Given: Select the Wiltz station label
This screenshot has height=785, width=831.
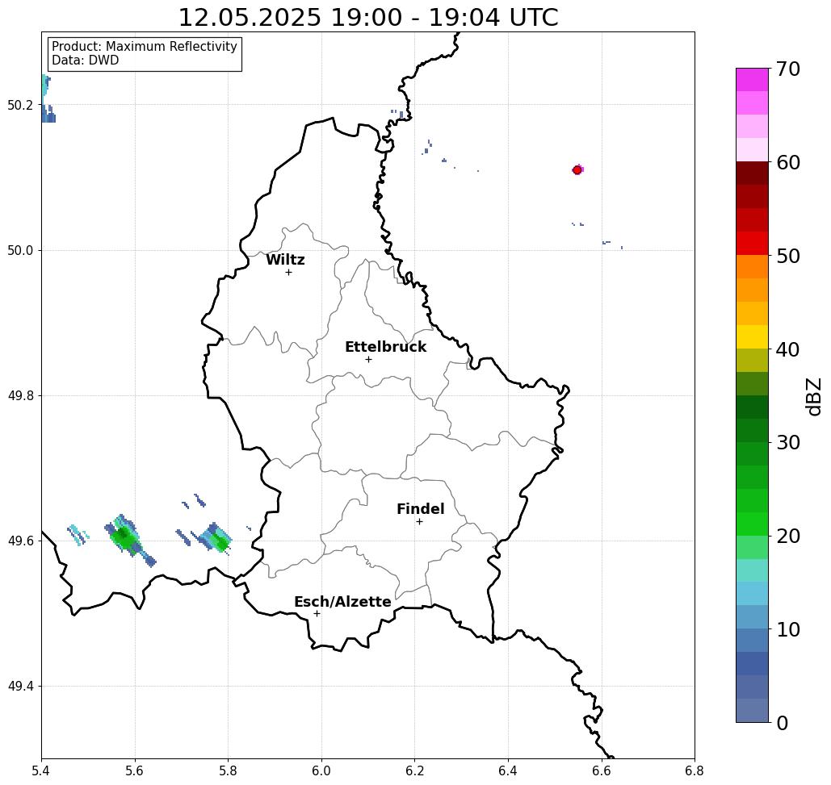Looking at the screenshot, I should (x=285, y=260).
